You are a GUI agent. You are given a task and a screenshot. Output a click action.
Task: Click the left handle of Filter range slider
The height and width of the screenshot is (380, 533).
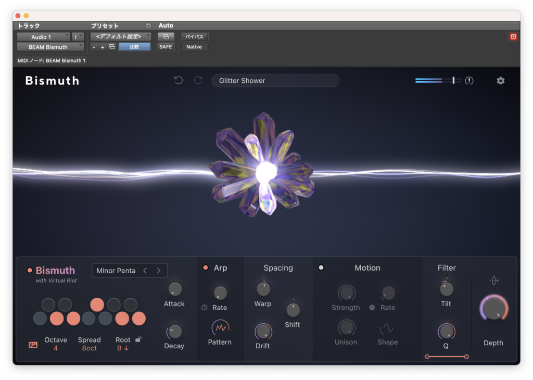tap(427, 357)
